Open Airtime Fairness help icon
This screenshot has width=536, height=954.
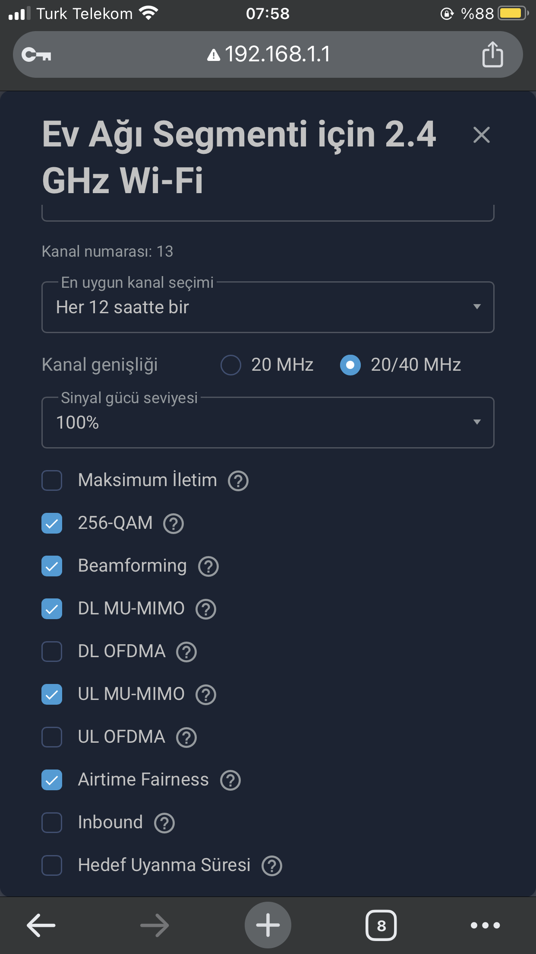coord(230,780)
